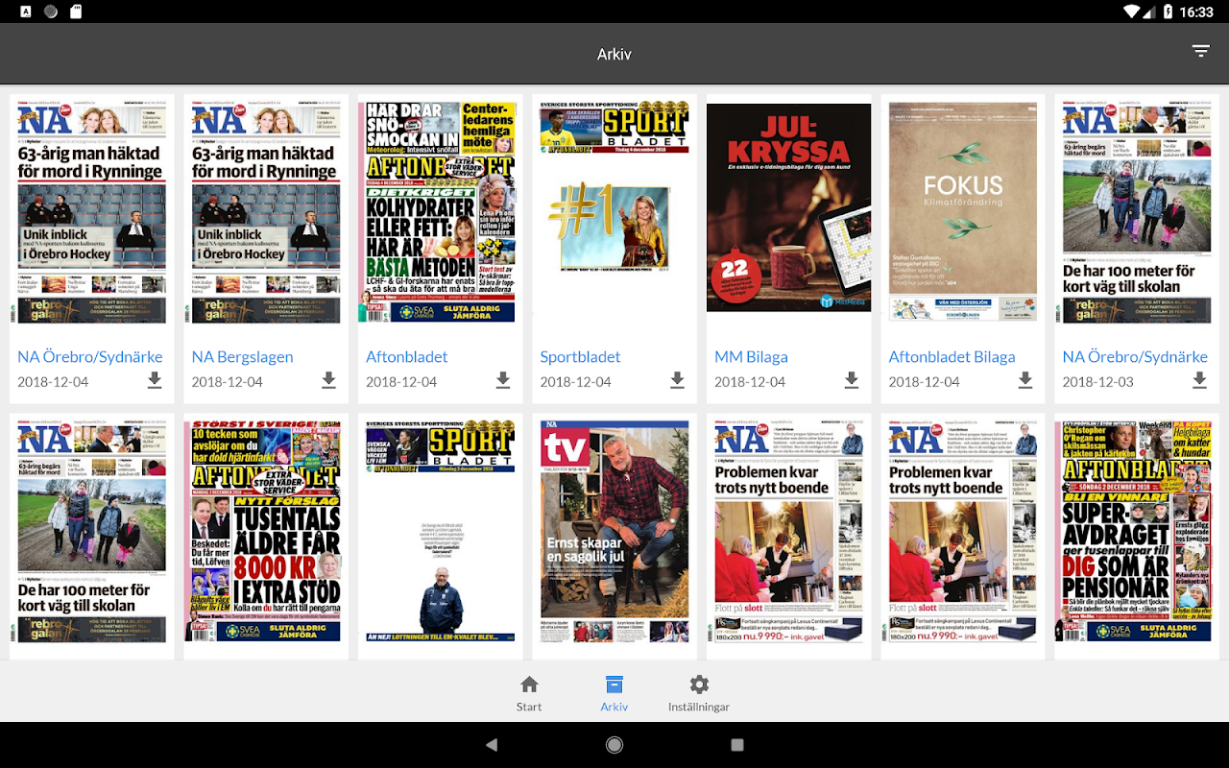Open the Inställningar settings tab

point(699,693)
